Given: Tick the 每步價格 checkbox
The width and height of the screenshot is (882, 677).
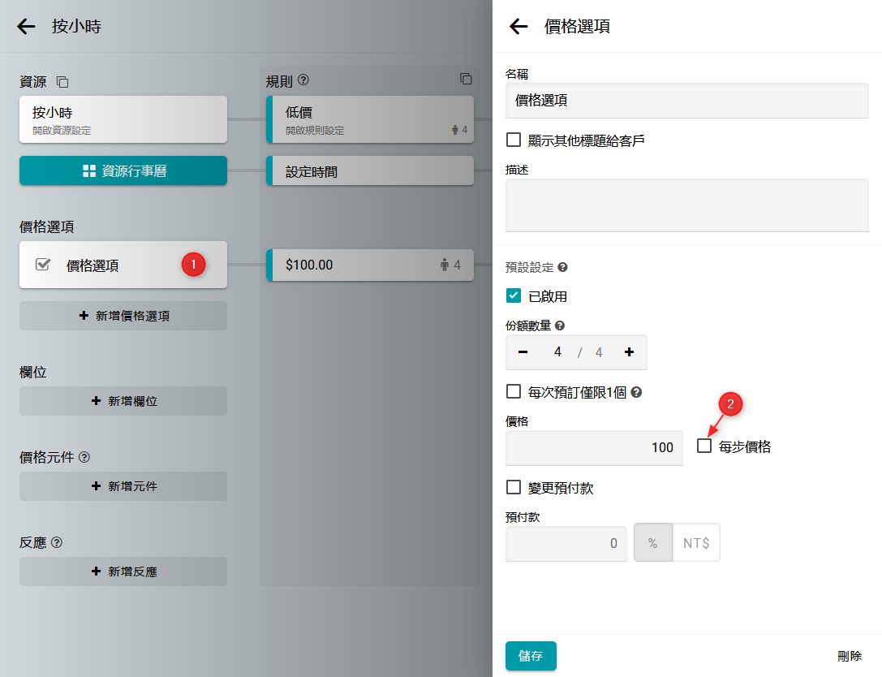Looking at the screenshot, I should [704, 446].
